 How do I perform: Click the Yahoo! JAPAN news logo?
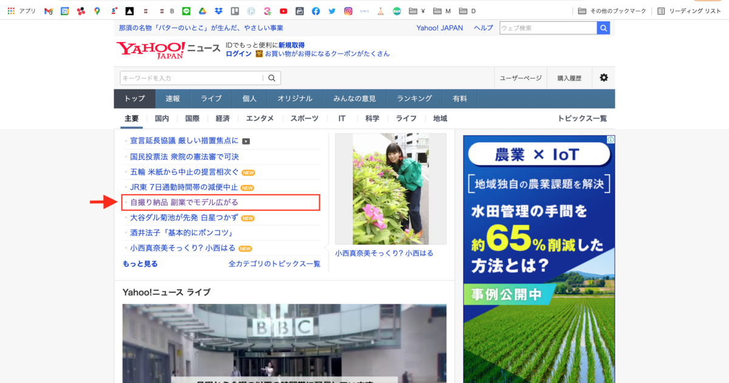151,50
